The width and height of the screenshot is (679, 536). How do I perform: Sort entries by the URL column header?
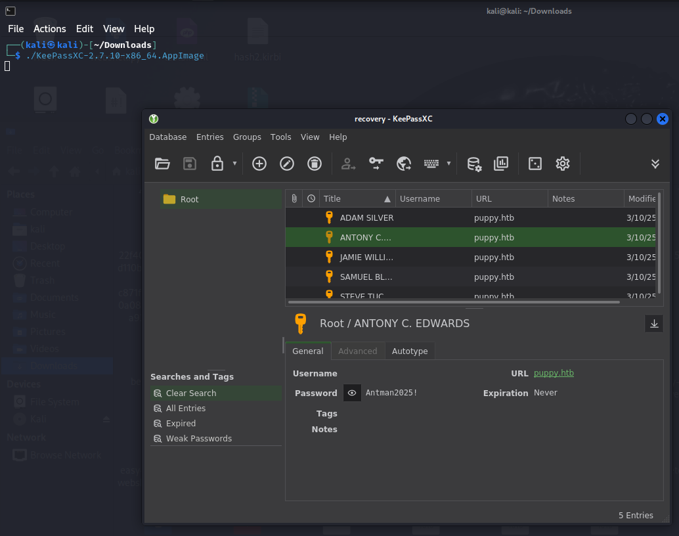510,199
